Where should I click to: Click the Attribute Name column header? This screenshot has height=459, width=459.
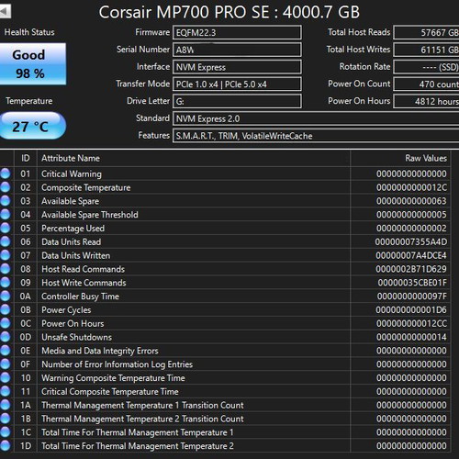coord(194,158)
